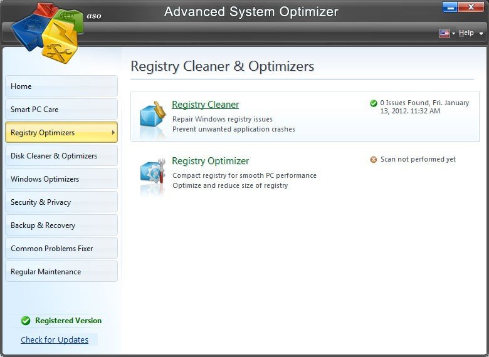Open Regular Maintenance
489x357 pixels.
(x=61, y=271)
